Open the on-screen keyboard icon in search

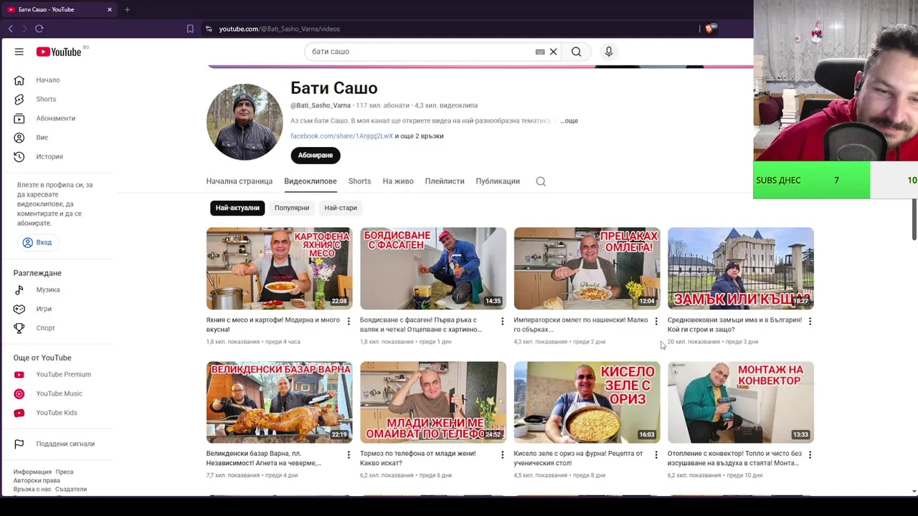pyautogui.click(x=540, y=52)
